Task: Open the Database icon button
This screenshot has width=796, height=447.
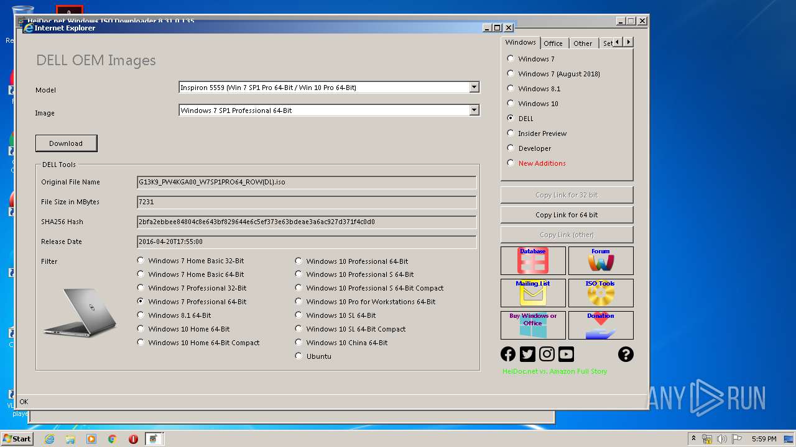Action: (533, 261)
